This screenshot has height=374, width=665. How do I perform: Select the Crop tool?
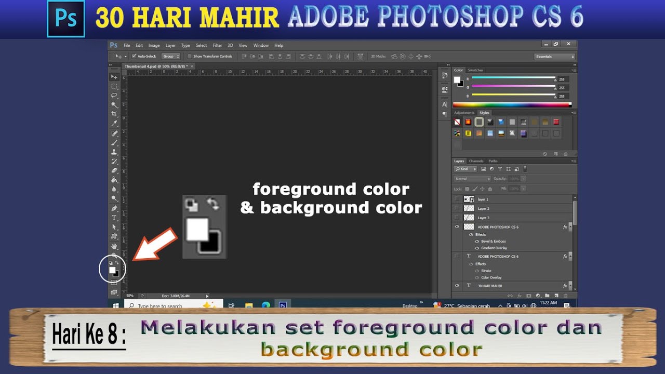click(x=114, y=114)
